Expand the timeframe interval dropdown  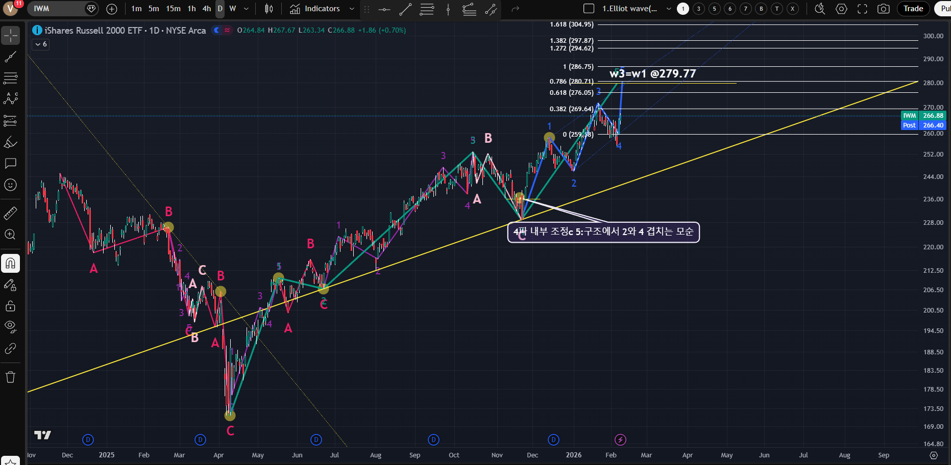[246, 9]
